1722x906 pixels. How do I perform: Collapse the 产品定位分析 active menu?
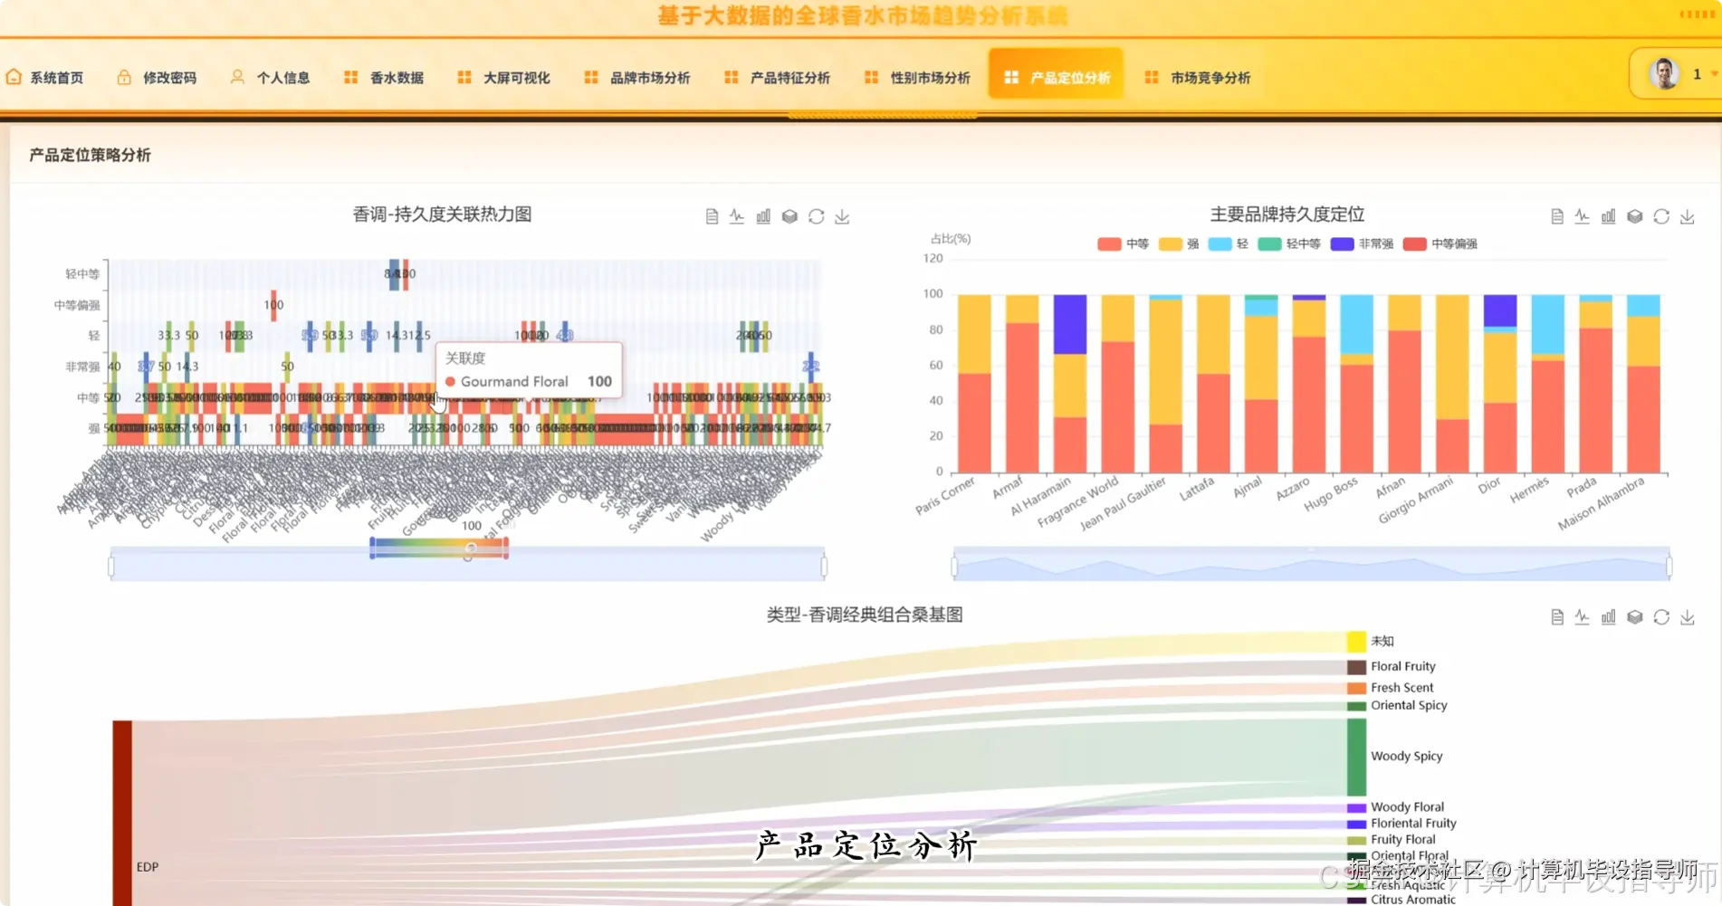[1055, 77]
